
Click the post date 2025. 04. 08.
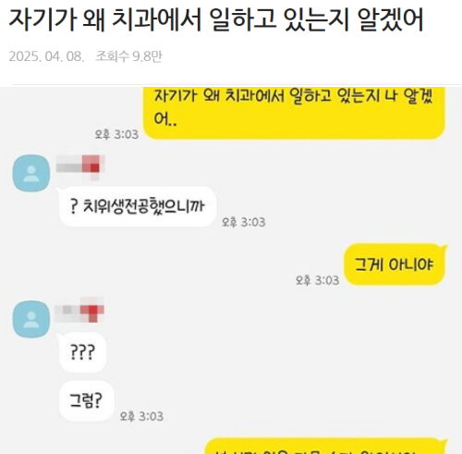pyautogui.click(x=46, y=56)
